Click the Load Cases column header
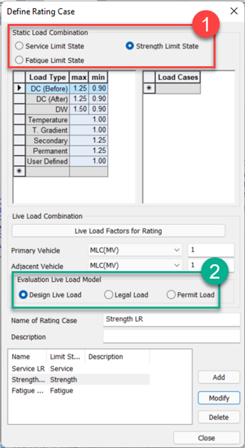Screen dimensions: 245x448 click(x=178, y=77)
